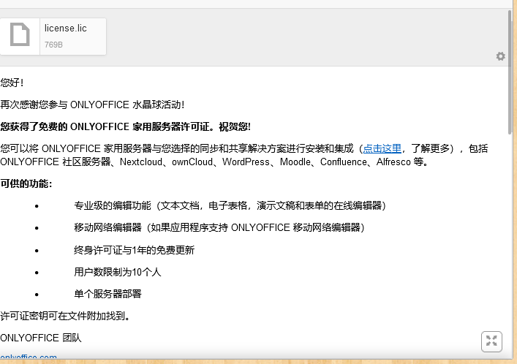Open the attachment settings gear icon
The image size is (517, 364).
point(500,56)
